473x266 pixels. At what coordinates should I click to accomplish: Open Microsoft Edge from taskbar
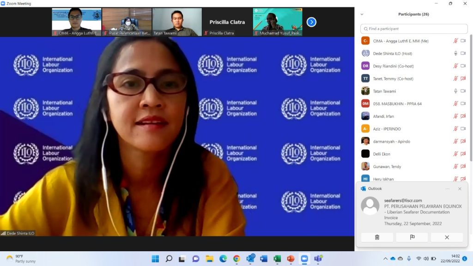click(223, 259)
